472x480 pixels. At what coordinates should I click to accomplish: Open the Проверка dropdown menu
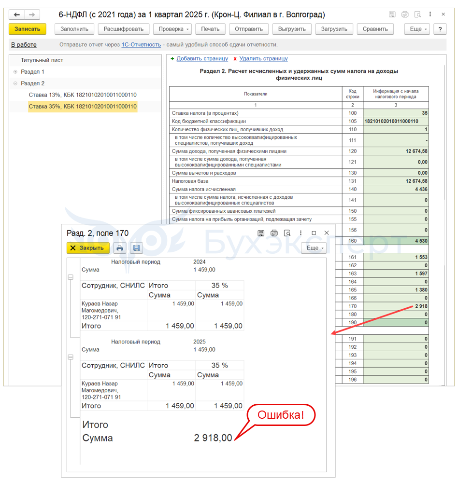point(172,29)
